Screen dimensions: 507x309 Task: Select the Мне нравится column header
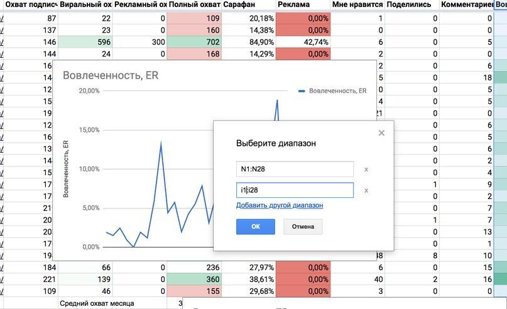point(357,4)
